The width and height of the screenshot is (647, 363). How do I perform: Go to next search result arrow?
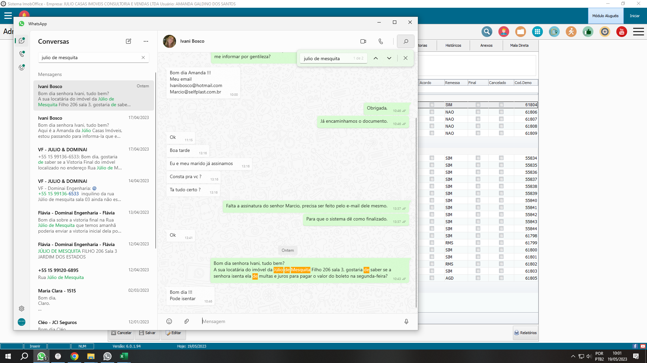pos(389,58)
